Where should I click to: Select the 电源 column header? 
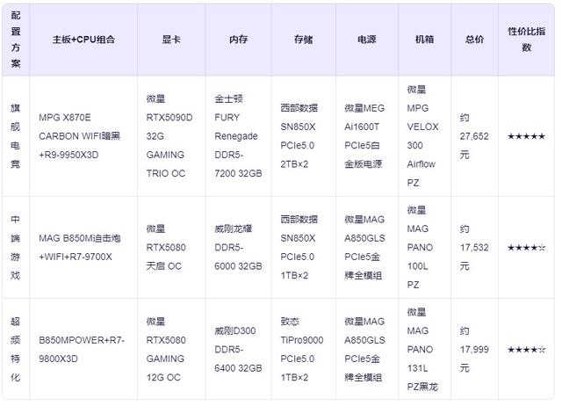(x=367, y=40)
